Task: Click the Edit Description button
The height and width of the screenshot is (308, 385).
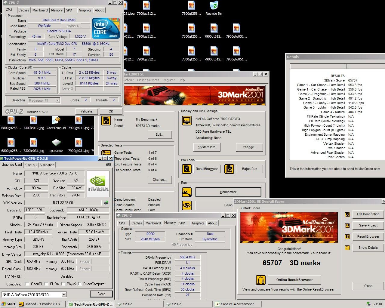Action: click(x=368, y=214)
